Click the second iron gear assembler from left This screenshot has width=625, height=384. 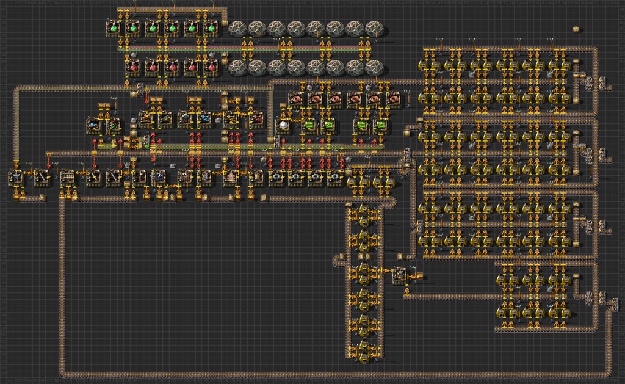tap(295, 178)
